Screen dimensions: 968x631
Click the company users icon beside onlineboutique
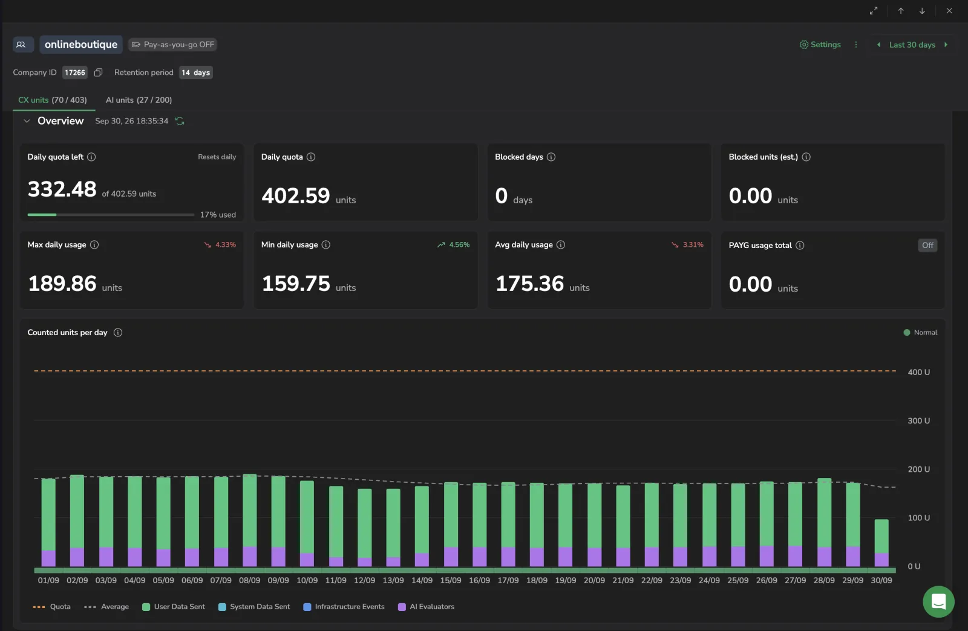[x=23, y=45]
